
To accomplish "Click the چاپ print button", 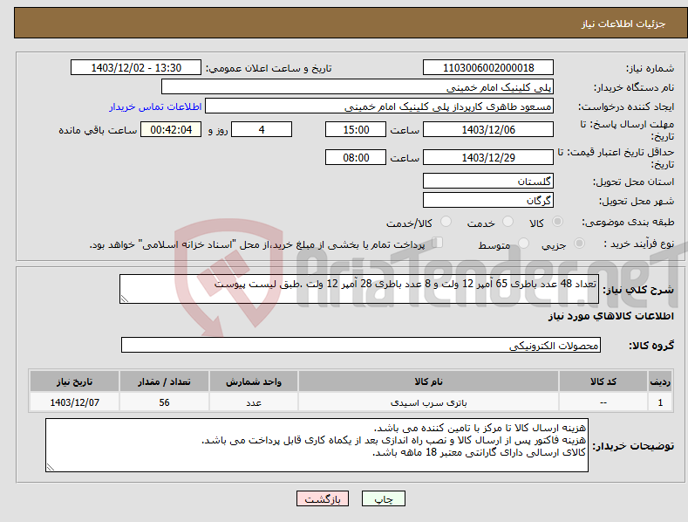I will coord(384,498).
